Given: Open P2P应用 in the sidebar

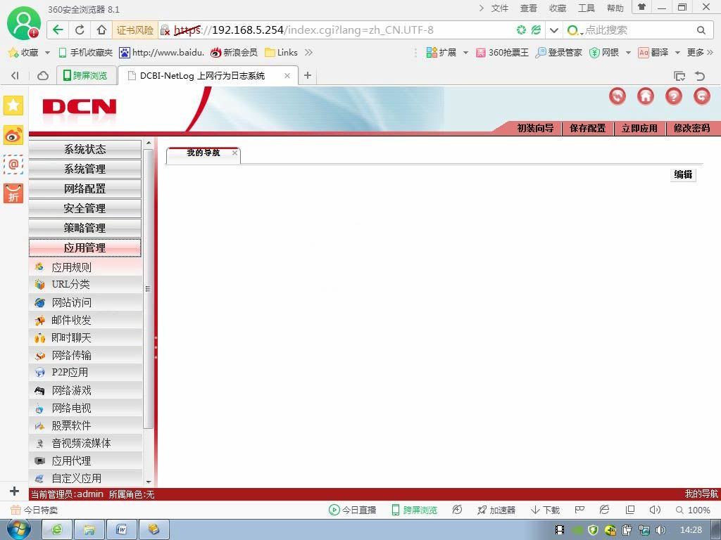Looking at the screenshot, I should pos(85,373).
